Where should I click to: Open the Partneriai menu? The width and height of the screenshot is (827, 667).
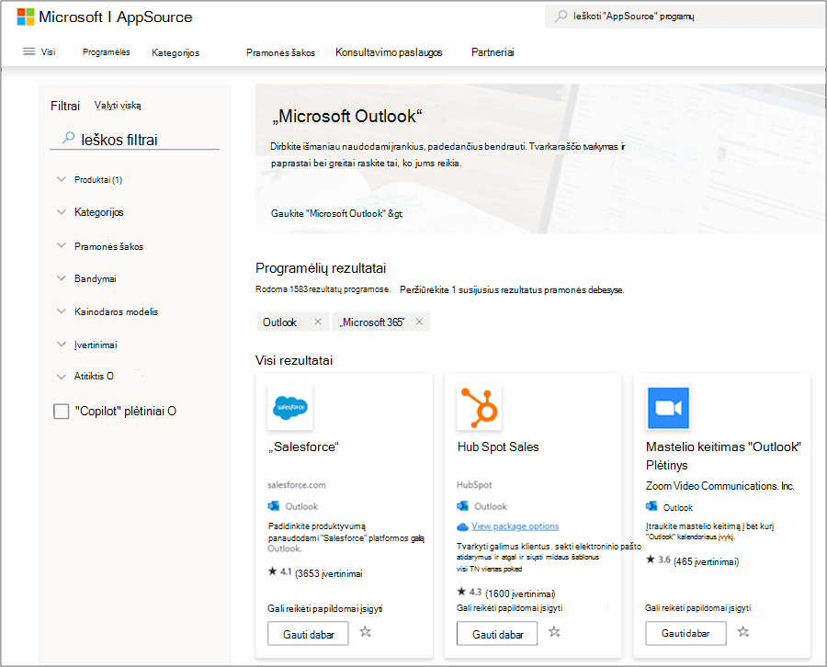click(493, 52)
